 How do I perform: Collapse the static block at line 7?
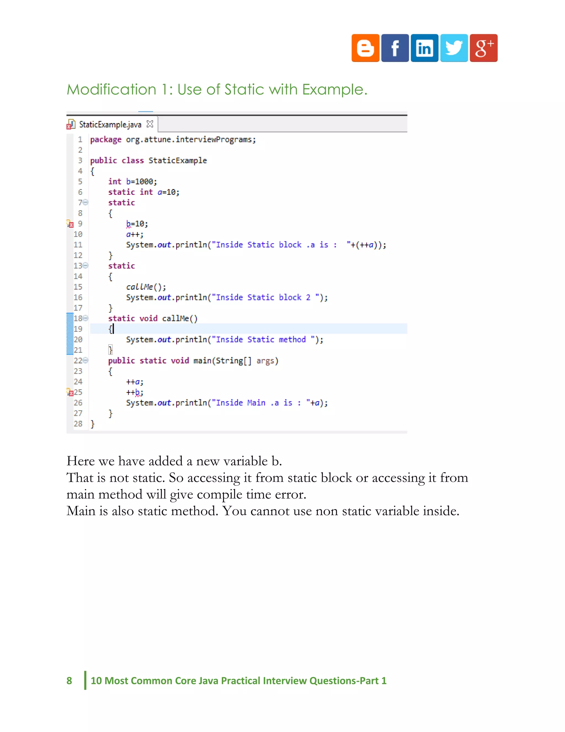tap(86, 202)
